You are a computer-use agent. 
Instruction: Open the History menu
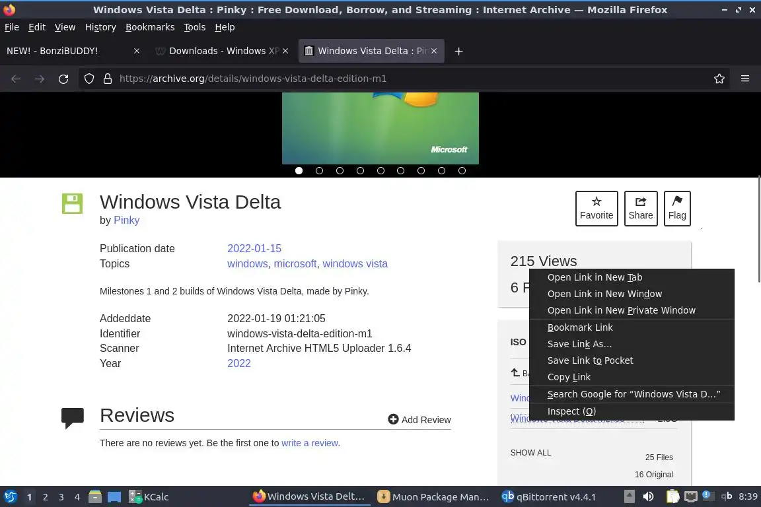click(x=100, y=27)
